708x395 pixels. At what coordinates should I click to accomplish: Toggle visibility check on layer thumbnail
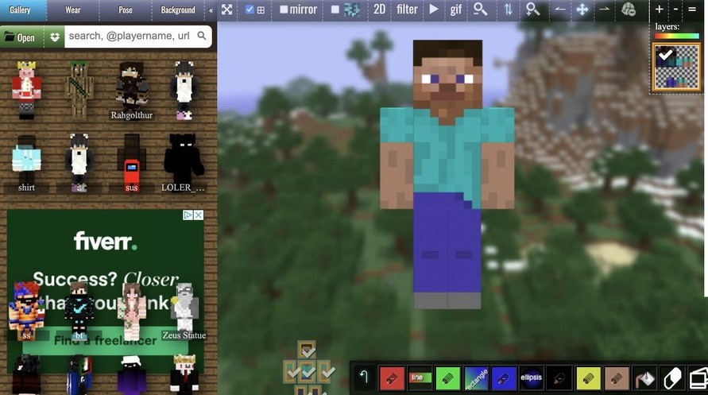click(x=666, y=56)
